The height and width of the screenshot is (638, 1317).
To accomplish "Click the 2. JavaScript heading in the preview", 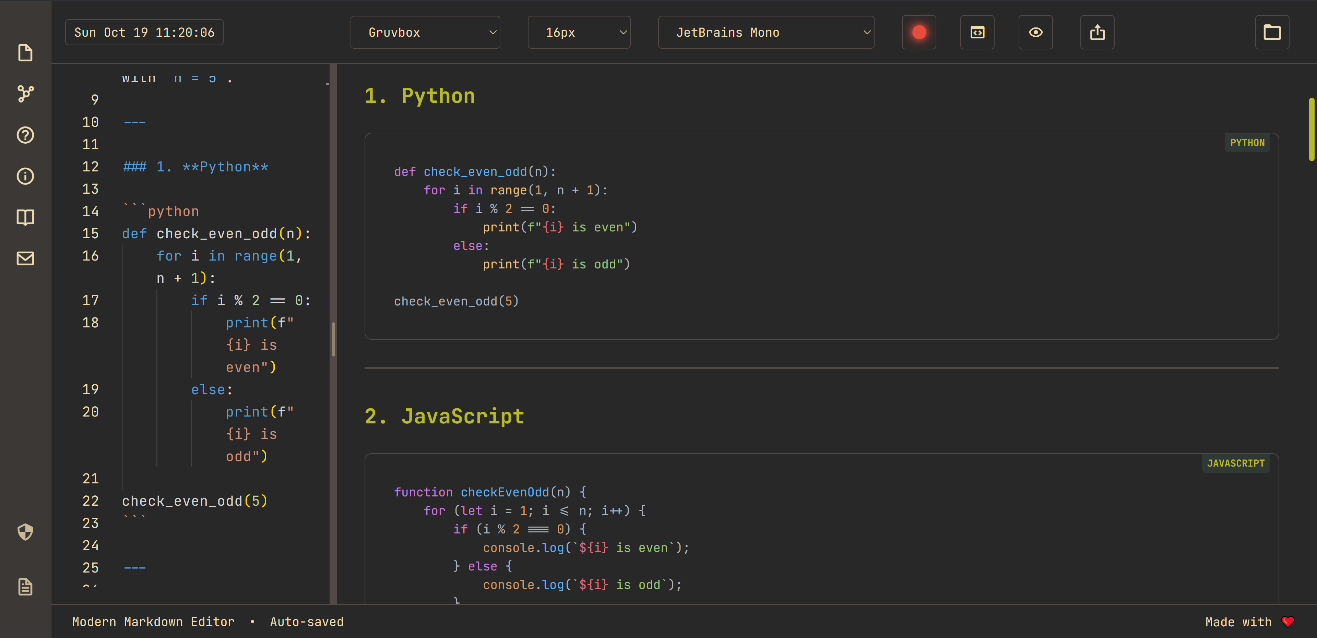I will 444,416.
